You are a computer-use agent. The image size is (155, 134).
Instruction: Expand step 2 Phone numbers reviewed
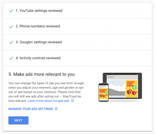pyautogui.click(x=77, y=26)
